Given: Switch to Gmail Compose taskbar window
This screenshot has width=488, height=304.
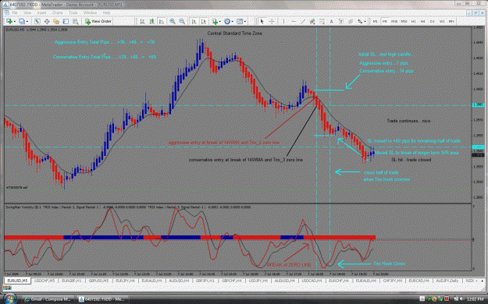Looking at the screenshot, I should click(48, 299).
